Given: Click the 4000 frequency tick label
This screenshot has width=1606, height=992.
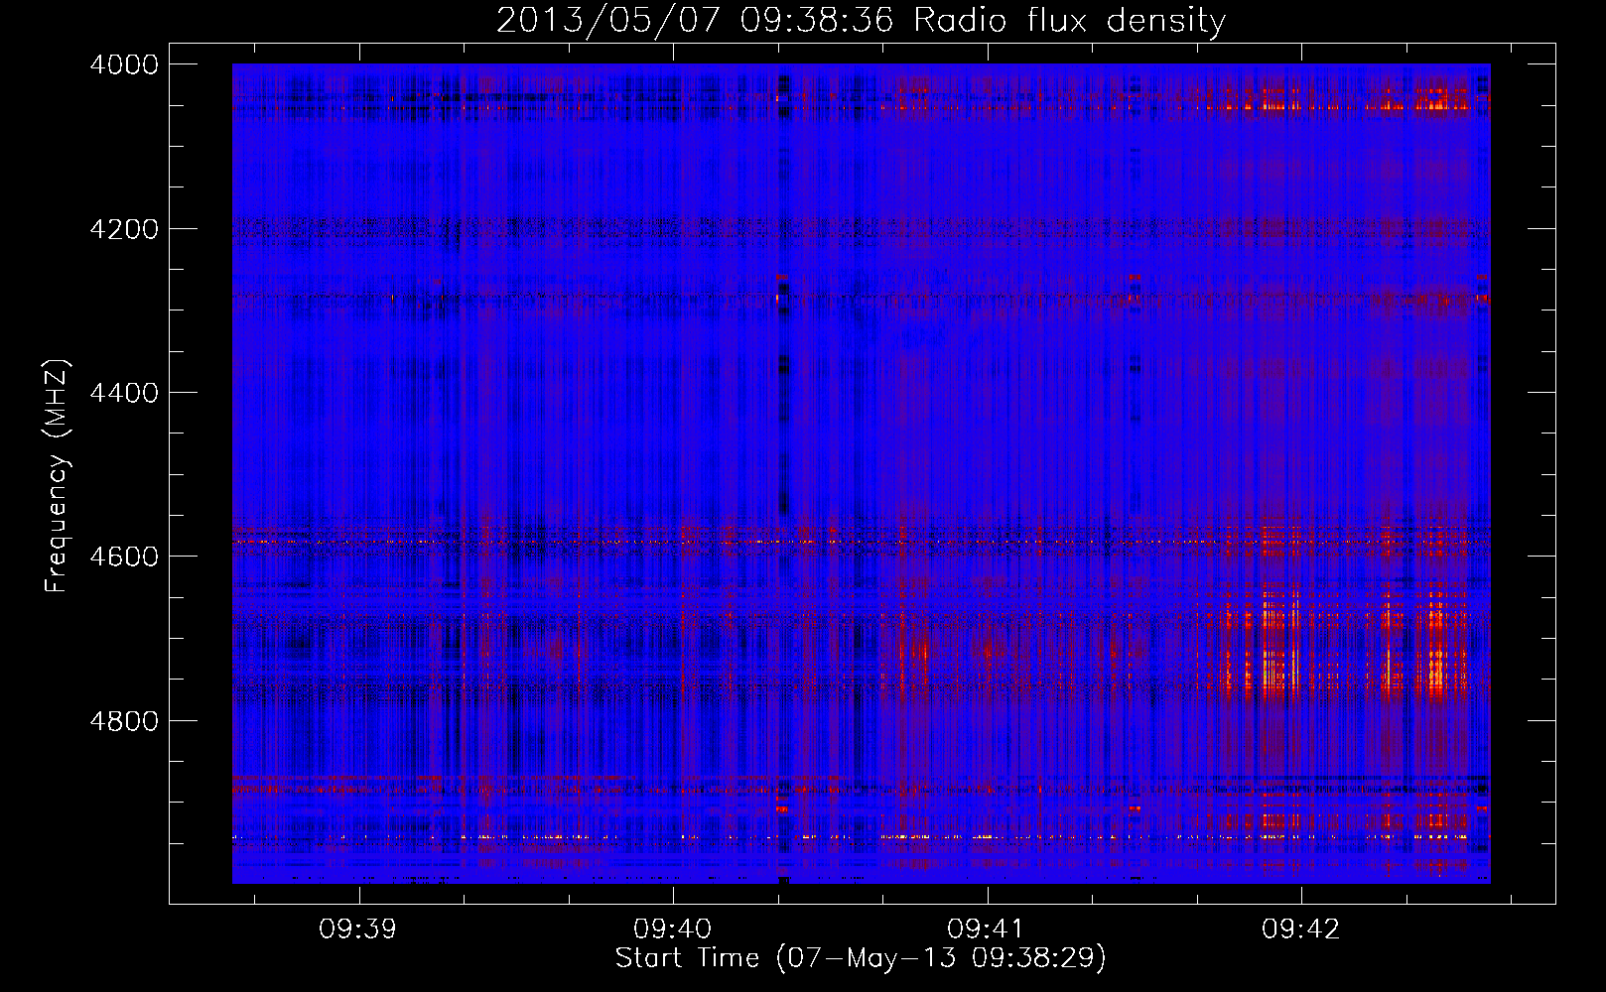Looking at the screenshot, I should click(124, 64).
